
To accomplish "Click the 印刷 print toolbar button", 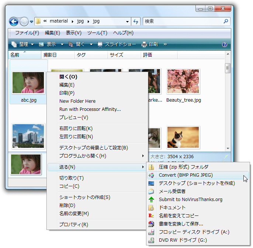I will 150,44.
